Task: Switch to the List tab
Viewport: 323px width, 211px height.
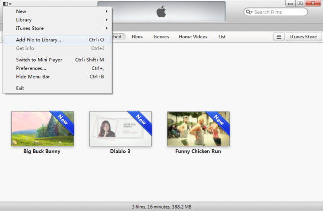Action: pos(222,37)
